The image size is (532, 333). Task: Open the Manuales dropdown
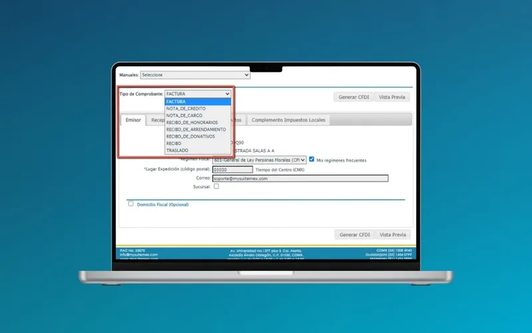[195, 75]
